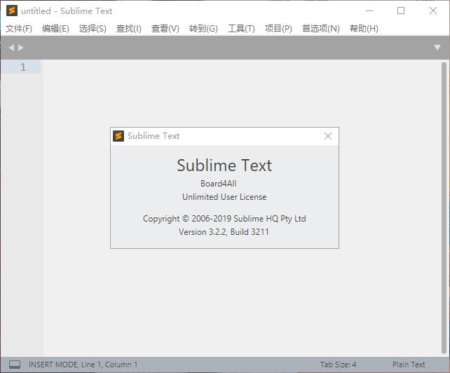450x373 pixels.
Task: Close the Sublime Text about dialog
Action: pyautogui.click(x=328, y=136)
